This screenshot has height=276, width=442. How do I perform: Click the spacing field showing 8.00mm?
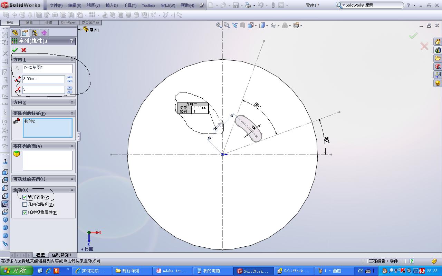coord(44,79)
